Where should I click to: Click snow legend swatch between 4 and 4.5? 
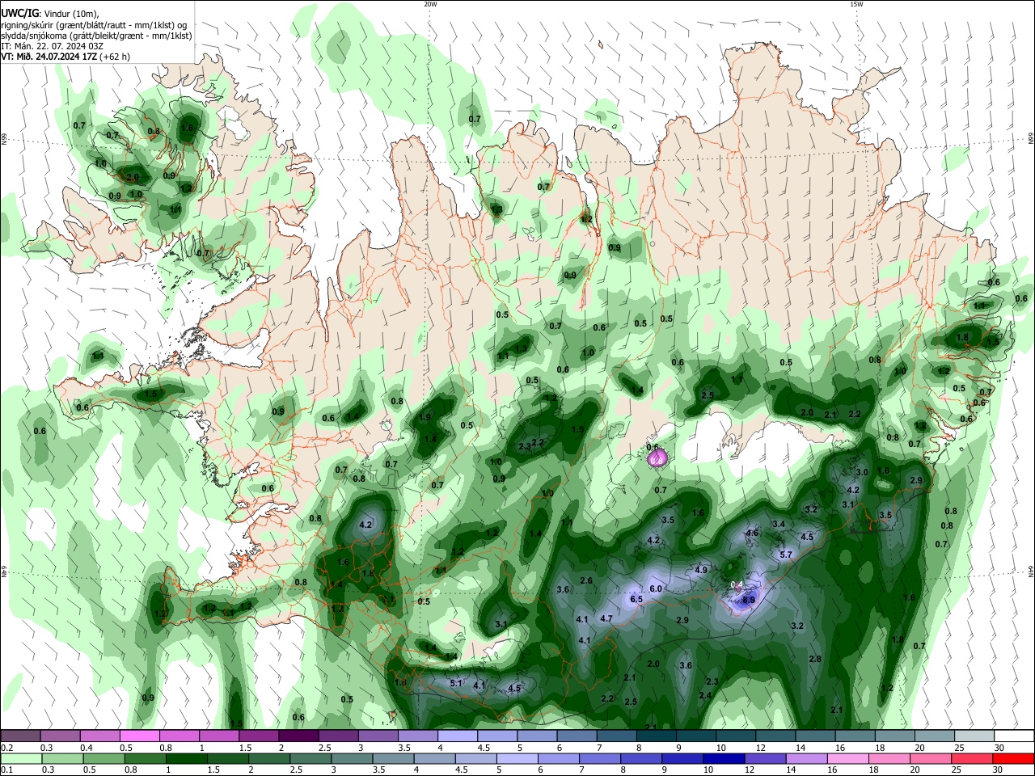tap(456, 736)
